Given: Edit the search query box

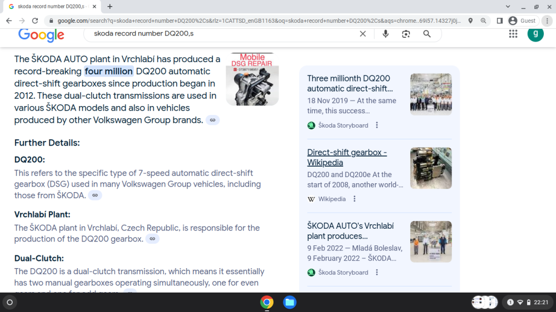Looking at the screenshot, I should pyautogui.click(x=224, y=34).
